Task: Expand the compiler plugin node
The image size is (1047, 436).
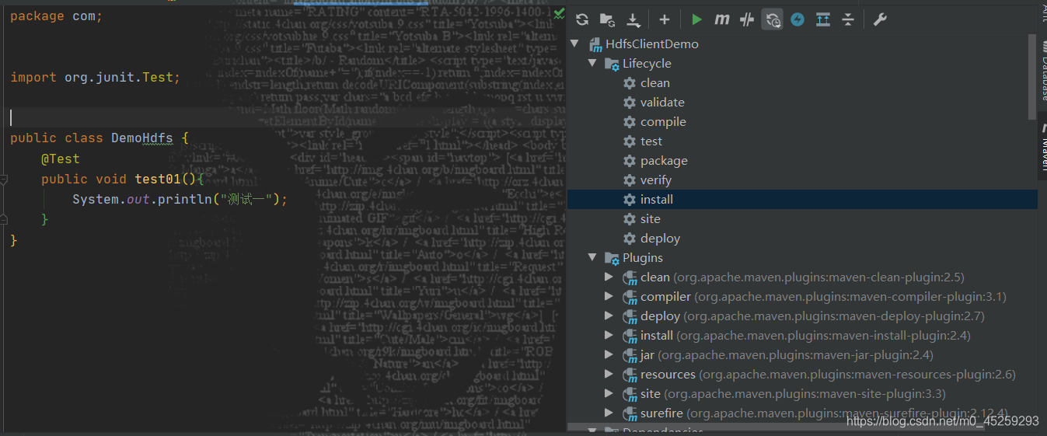Action: coord(609,296)
